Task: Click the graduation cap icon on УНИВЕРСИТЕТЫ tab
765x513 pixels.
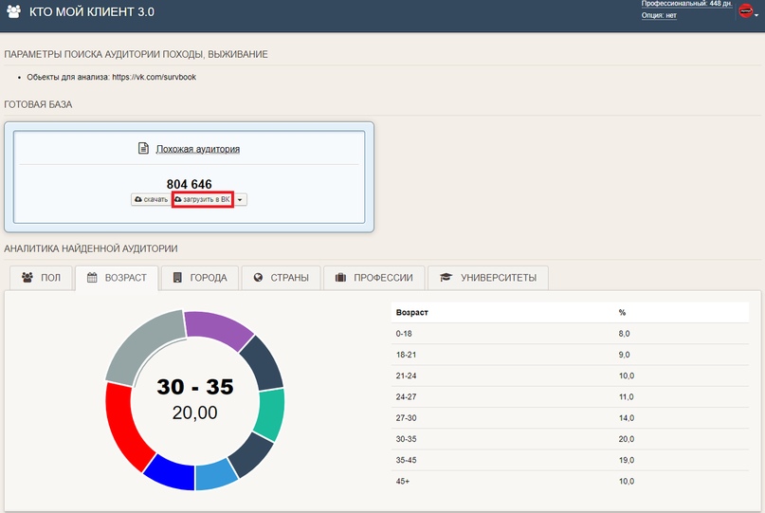Action: click(x=446, y=278)
